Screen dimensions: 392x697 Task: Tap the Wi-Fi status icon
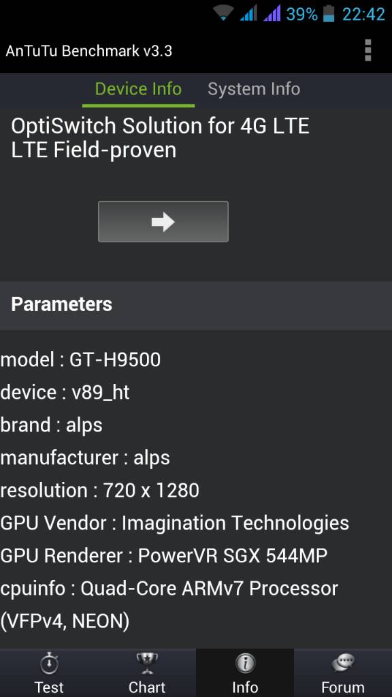pos(223,13)
